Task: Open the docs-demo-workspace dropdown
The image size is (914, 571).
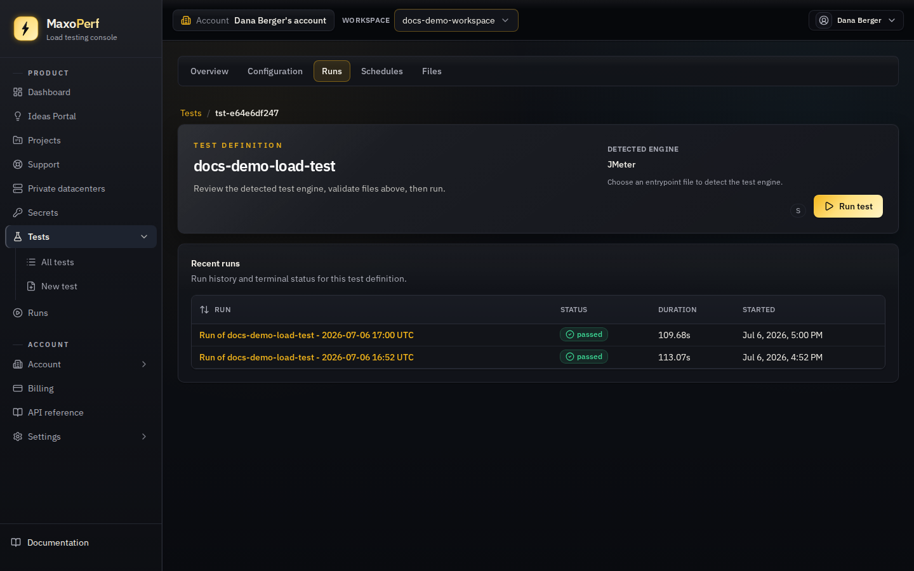Action: point(456,20)
